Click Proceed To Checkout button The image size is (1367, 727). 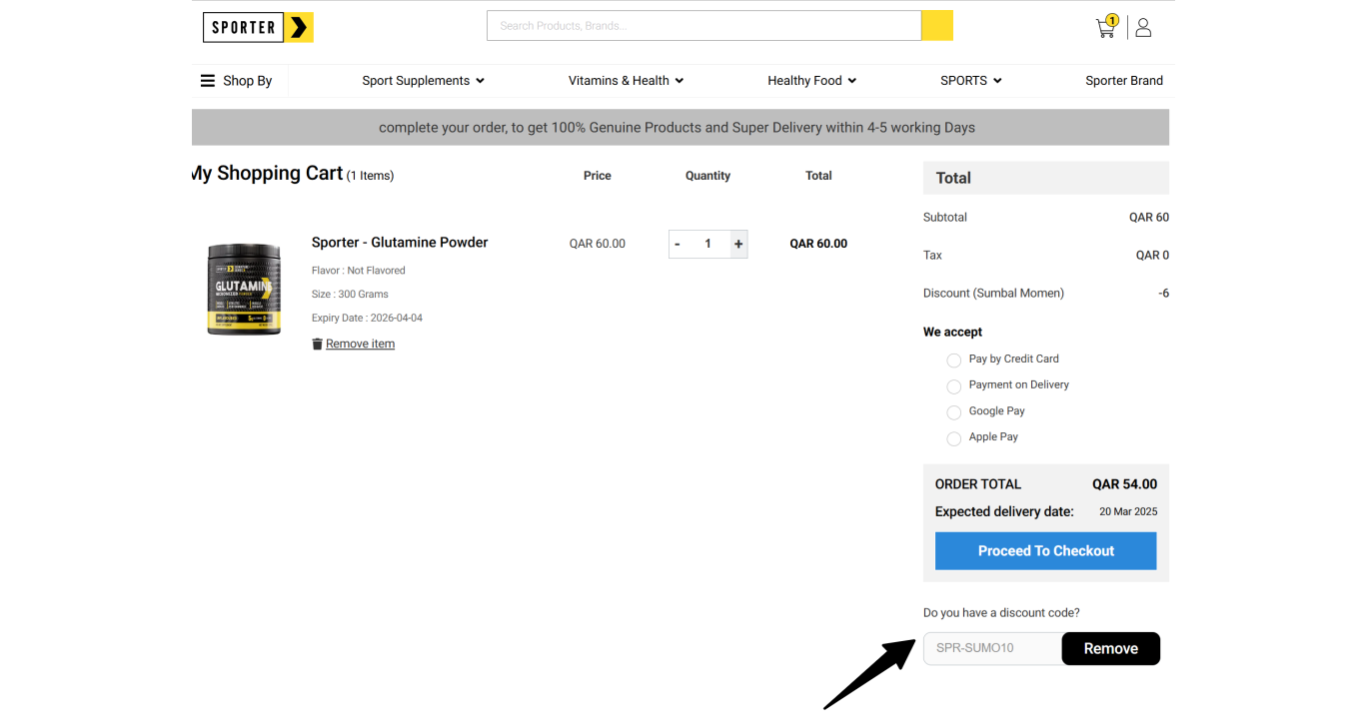(1045, 551)
